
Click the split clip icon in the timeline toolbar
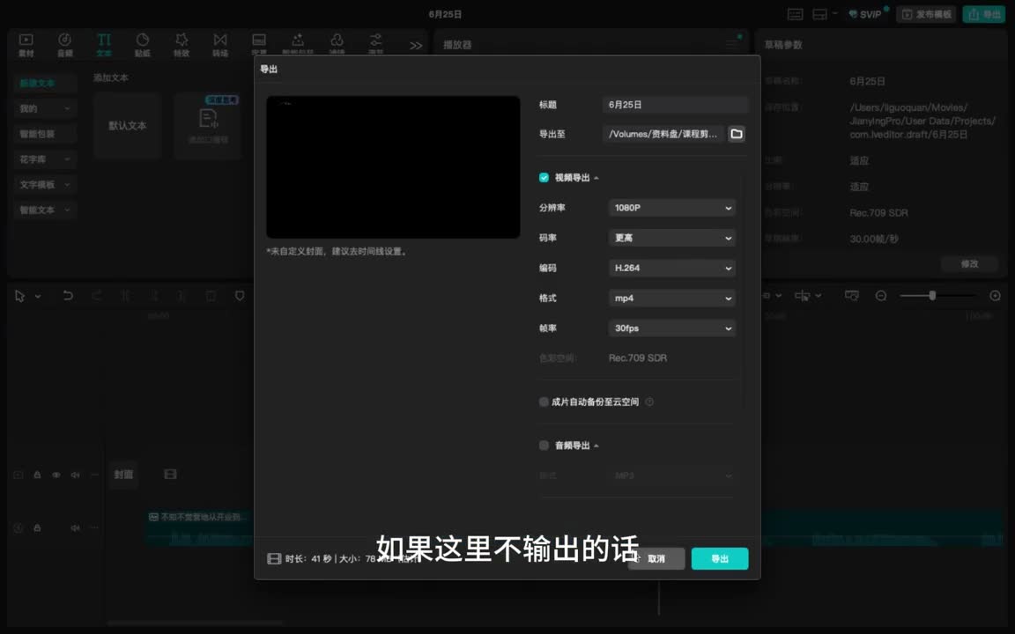pyautogui.click(x=126, y=296)
